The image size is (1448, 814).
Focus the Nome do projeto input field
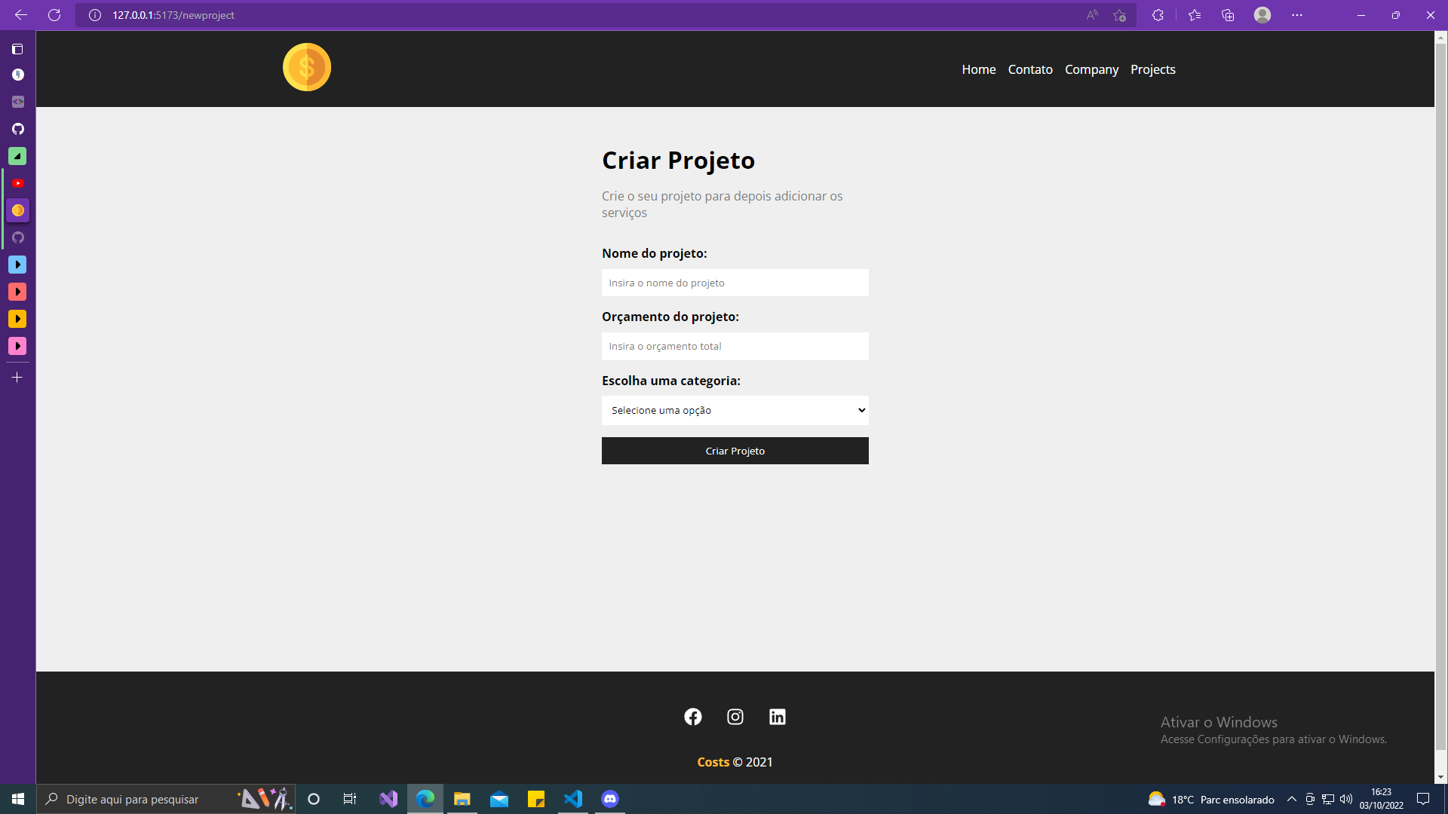(x=735, y=283)
